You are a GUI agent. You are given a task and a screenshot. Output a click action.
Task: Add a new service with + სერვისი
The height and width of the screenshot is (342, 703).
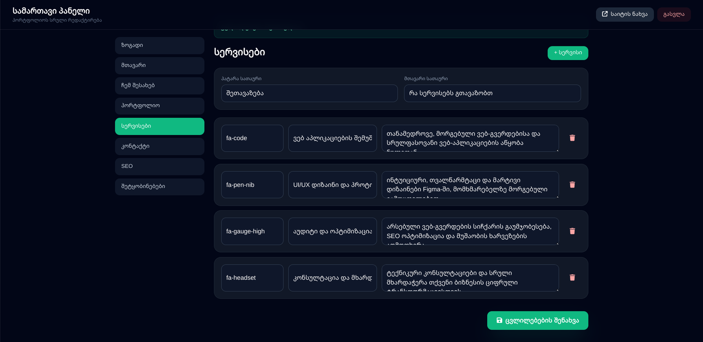568,53
